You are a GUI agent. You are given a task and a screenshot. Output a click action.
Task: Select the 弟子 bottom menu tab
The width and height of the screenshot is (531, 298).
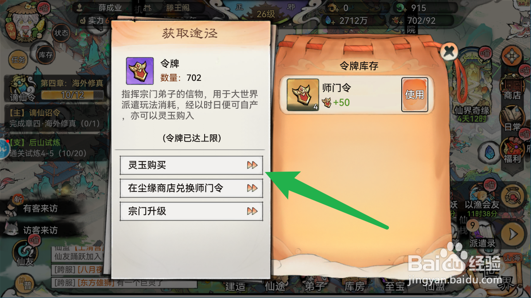point(314,286)
